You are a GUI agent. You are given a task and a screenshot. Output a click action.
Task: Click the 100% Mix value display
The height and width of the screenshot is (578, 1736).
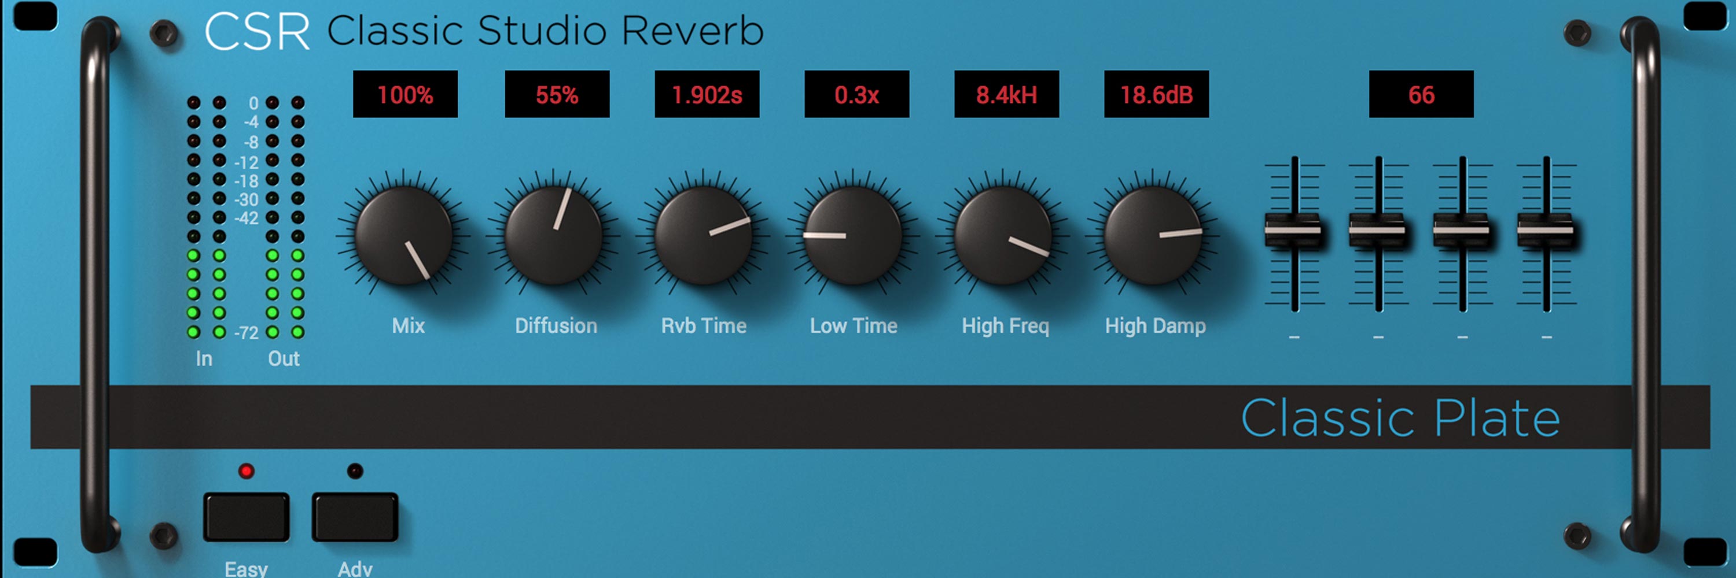click(405, 94)
